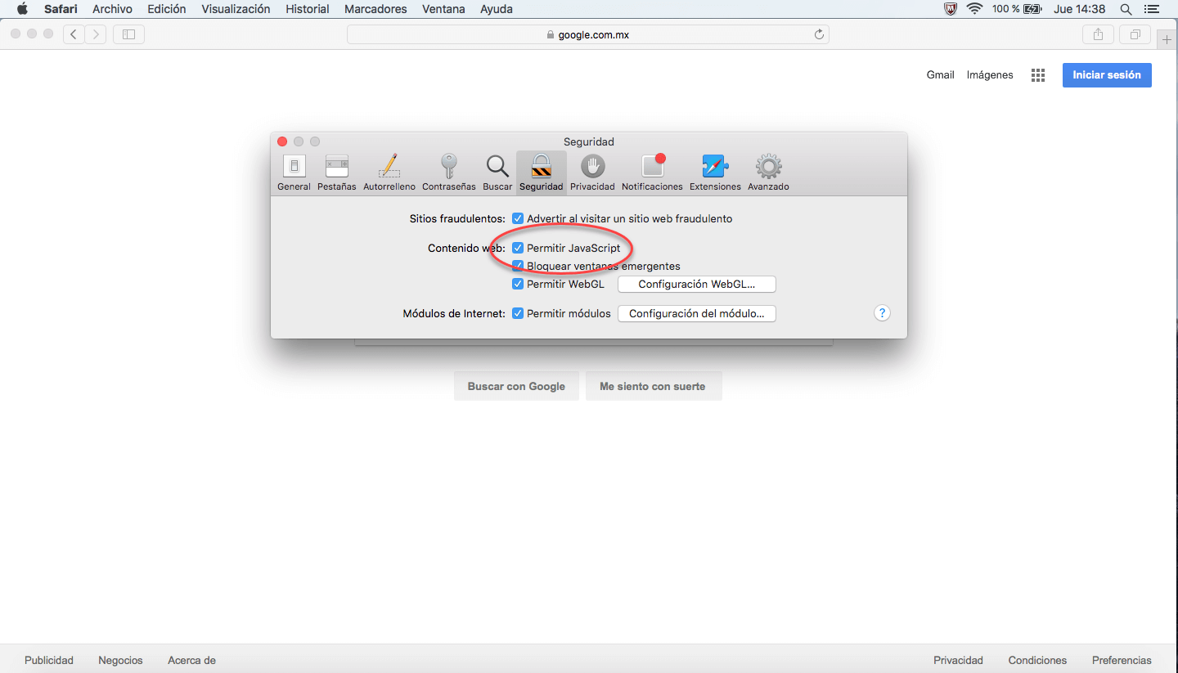Open the Historial menu
Viewport: 1178px width, 673px height.
[308, 9]
